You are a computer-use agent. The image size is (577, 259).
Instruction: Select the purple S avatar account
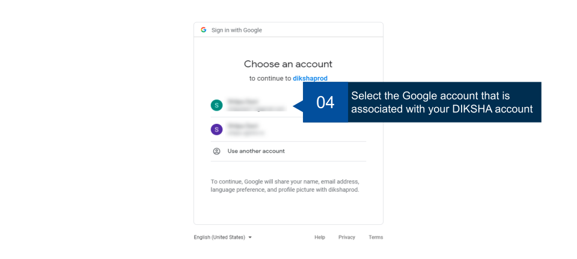(x=216, y=129)
